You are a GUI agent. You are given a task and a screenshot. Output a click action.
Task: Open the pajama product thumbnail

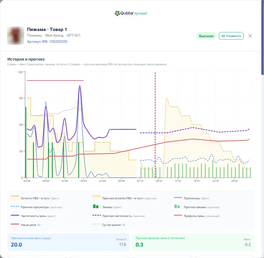point(16,36)
